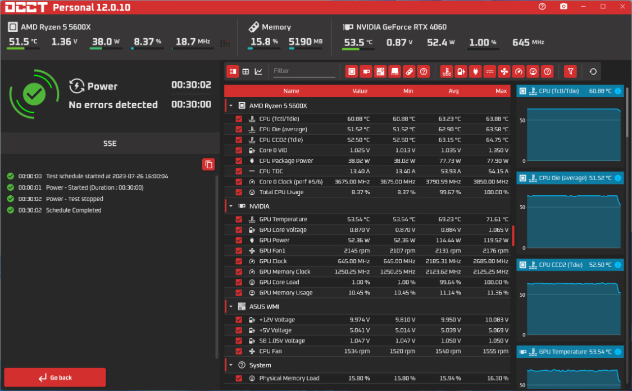Toggle the storage drive hardware filter icon

click(x=394, y=72)
